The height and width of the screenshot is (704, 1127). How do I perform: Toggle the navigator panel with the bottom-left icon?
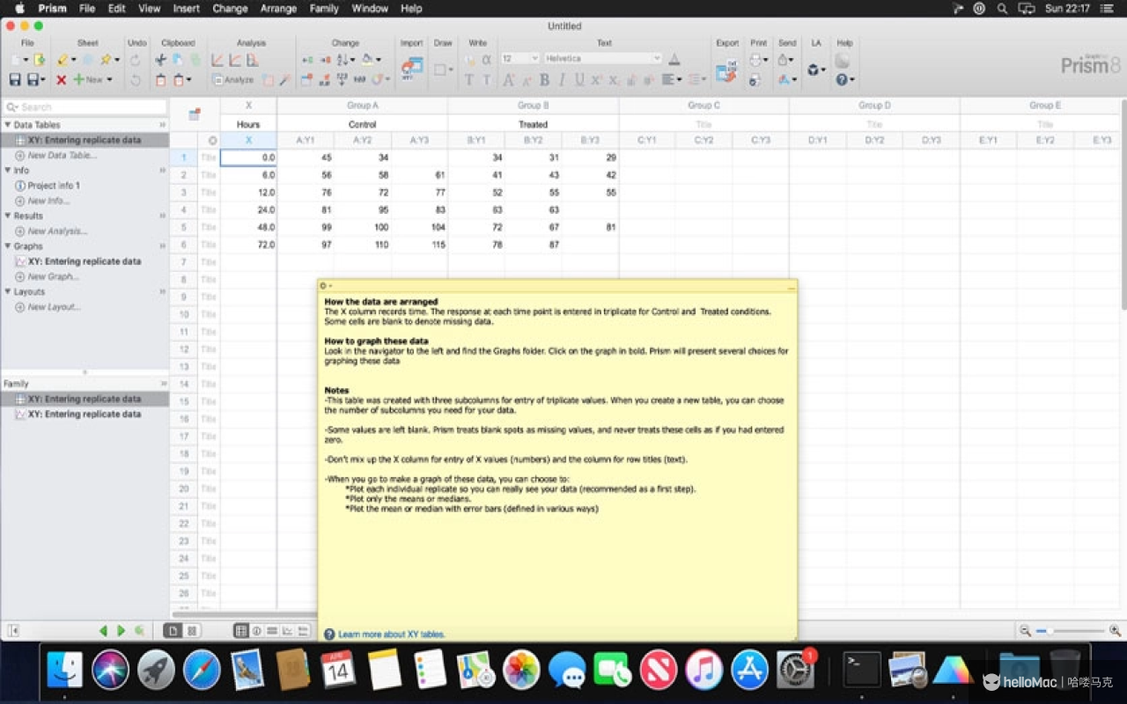click(x=13, y=630)
